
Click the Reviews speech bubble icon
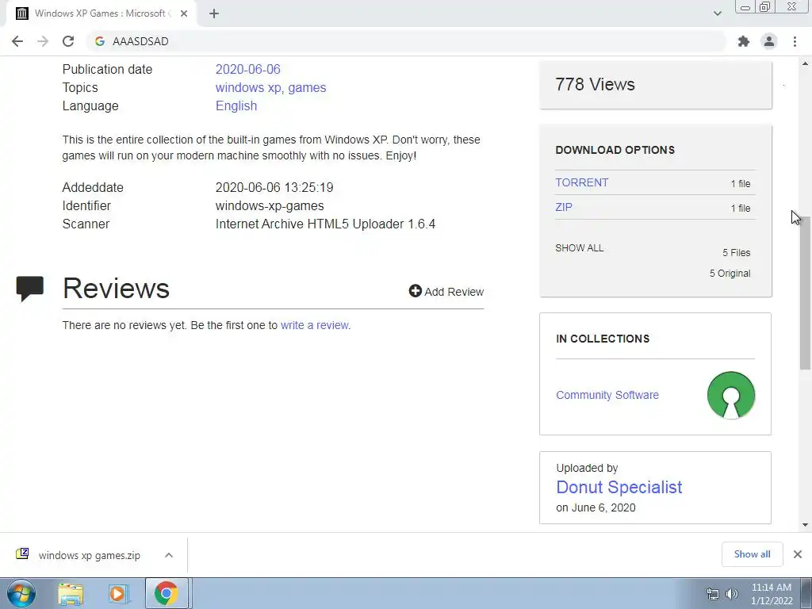click(x=29, y=289)
